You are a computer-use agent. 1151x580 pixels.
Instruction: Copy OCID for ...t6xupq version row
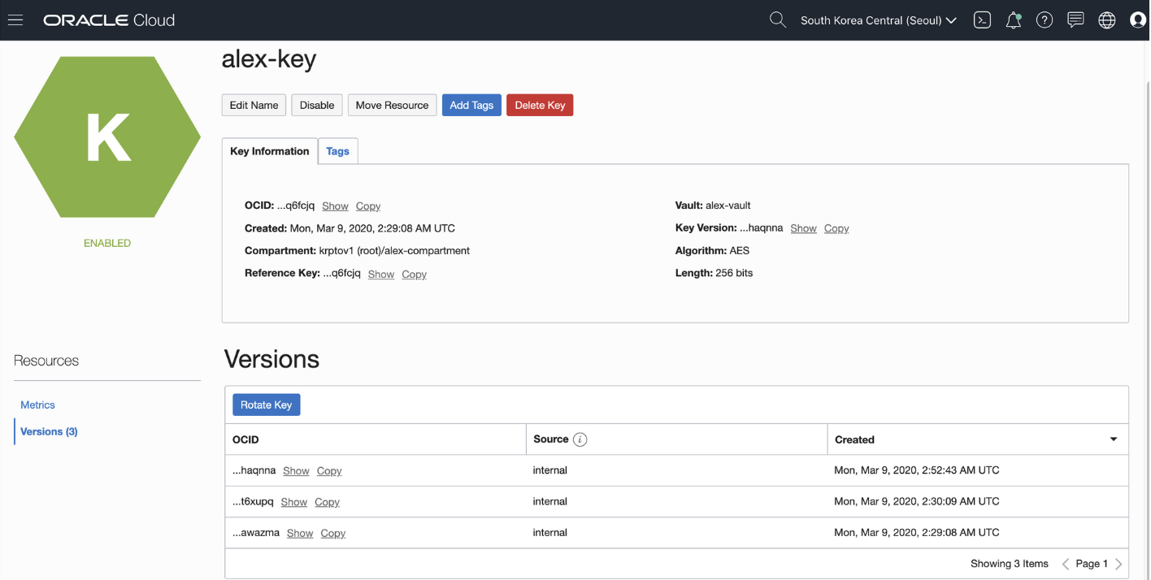328,502
